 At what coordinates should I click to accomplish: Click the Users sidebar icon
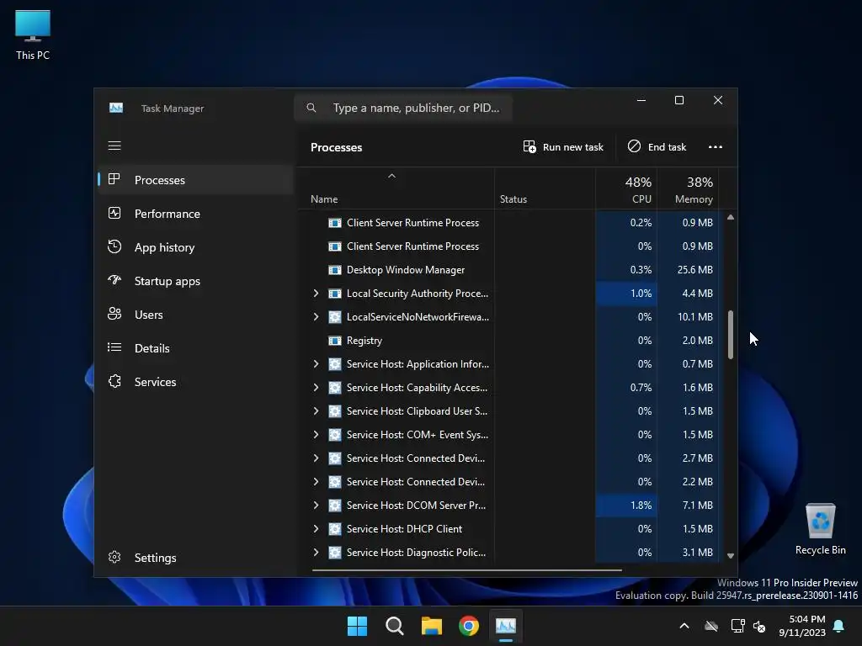[x=114, y=314]
